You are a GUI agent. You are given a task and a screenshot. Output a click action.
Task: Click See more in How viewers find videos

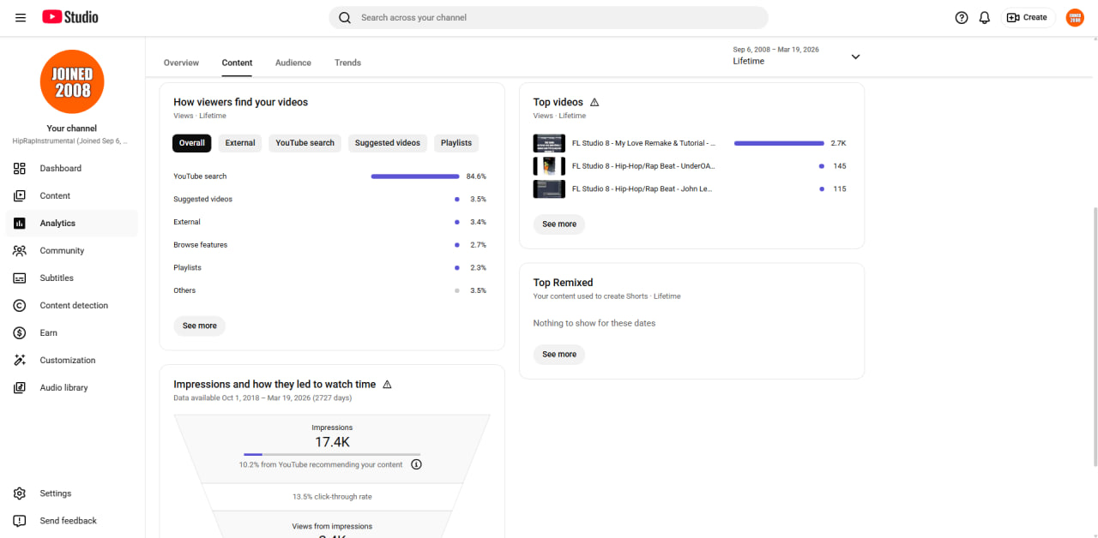200,326
